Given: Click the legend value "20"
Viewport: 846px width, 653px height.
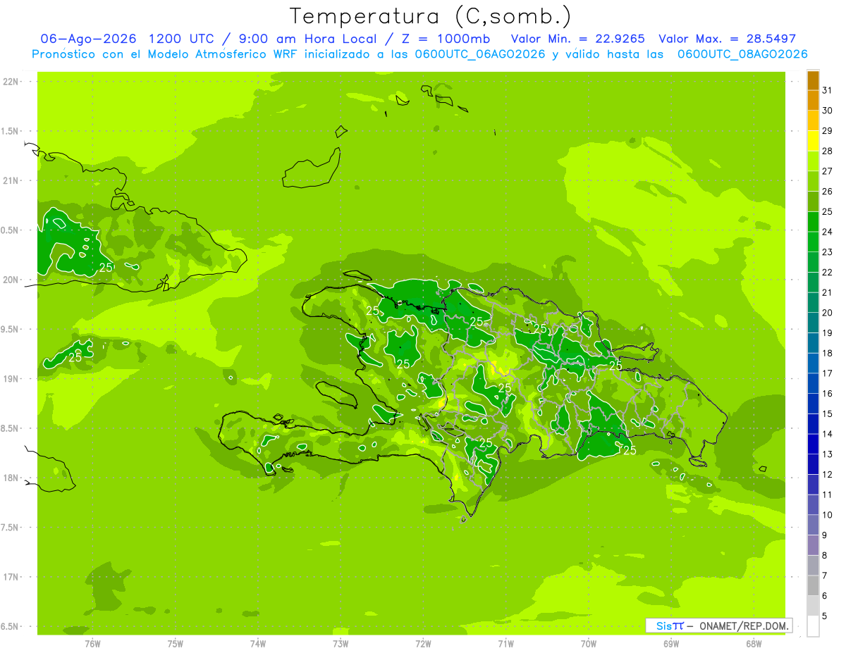Looking at the screenshot, I should 827,313.
